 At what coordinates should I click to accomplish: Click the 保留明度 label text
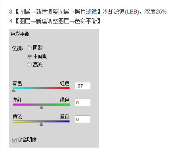tap(27, 140)
